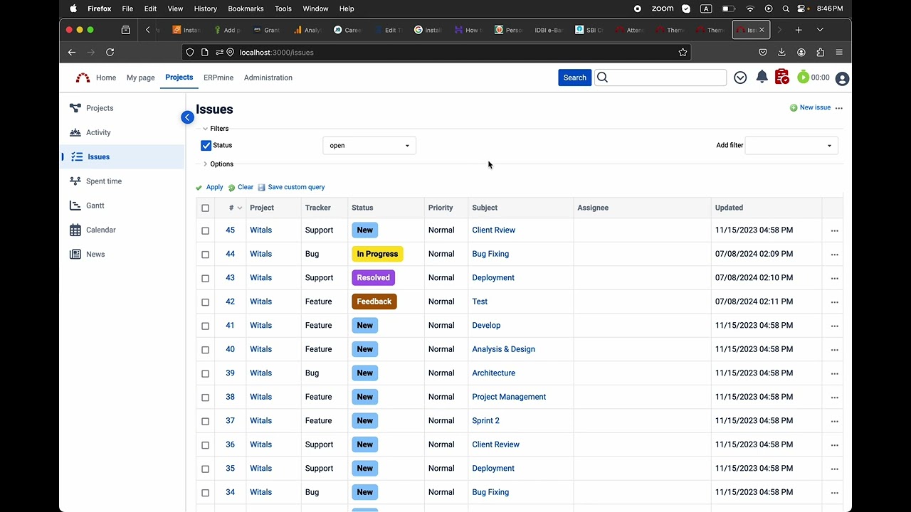The image size is (911, 512).
Task: Open actions menu for issue 45 row
Action: [x=834, y=230]
